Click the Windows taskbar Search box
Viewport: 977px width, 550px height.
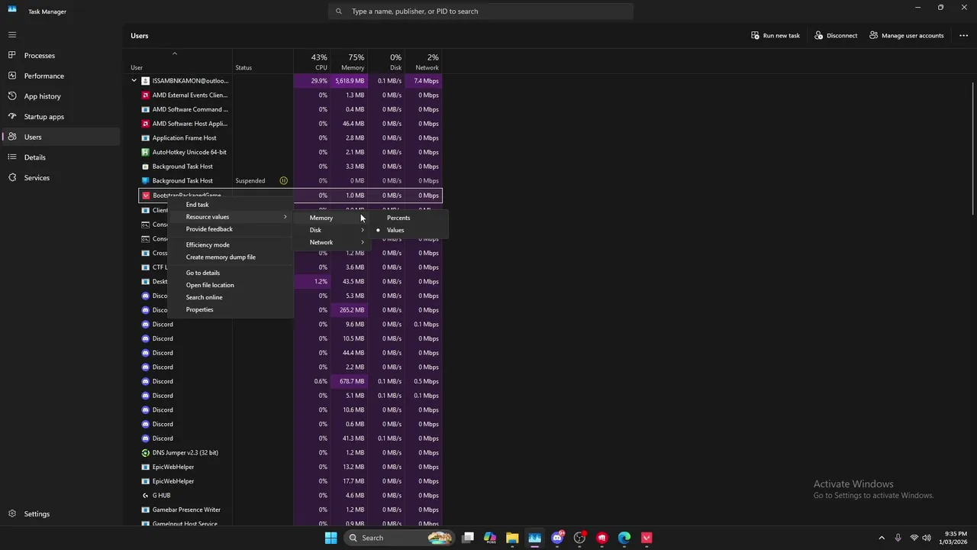tap(398, 538)
